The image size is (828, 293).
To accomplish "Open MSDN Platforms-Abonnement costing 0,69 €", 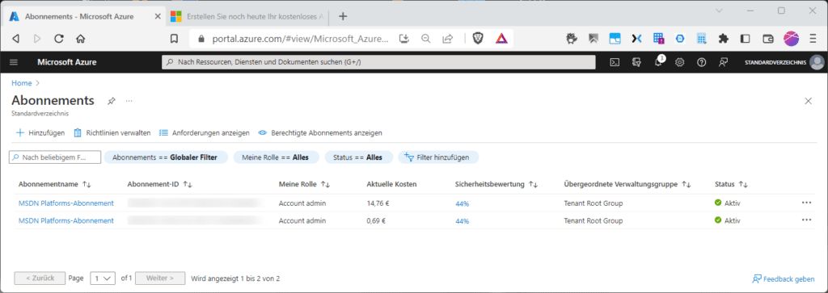I will pyautogui.click(x=66, y=221).
